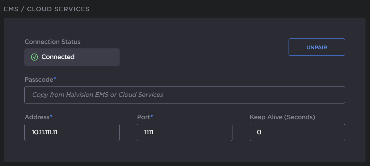The height and width of the screenshot is (166, 370).
Task: Focus the Passcode input field
Action: 184,95
